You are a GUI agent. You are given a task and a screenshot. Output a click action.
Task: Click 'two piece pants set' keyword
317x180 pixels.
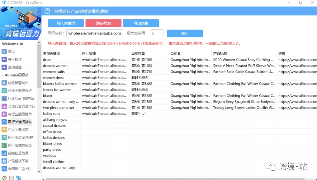click(59, 108)
